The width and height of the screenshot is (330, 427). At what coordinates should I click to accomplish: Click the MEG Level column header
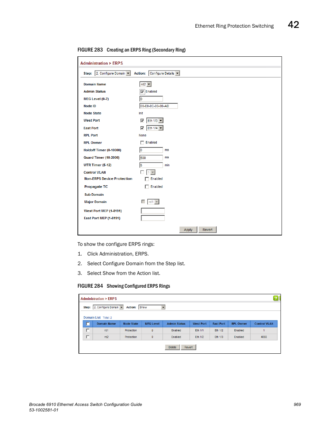click(152, 324)
